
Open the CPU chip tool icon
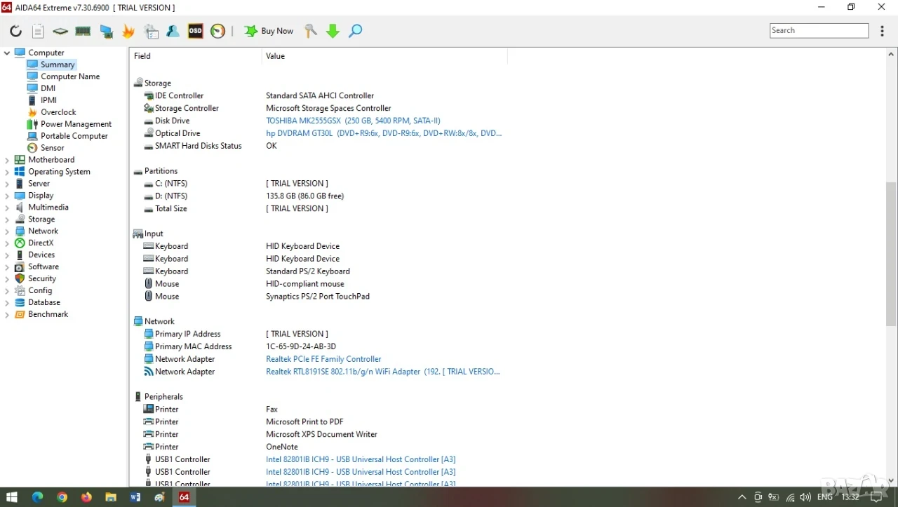coord(60,31)
